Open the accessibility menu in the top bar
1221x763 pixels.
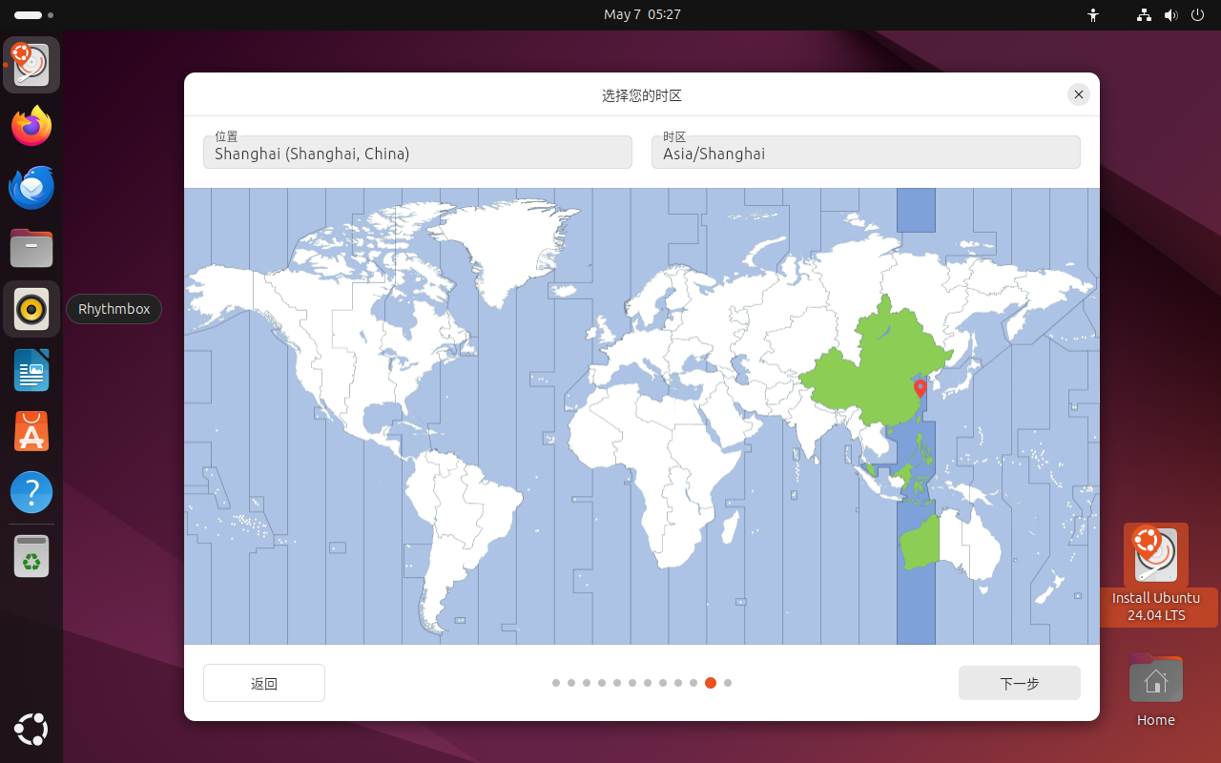[x=1092, y=15]
